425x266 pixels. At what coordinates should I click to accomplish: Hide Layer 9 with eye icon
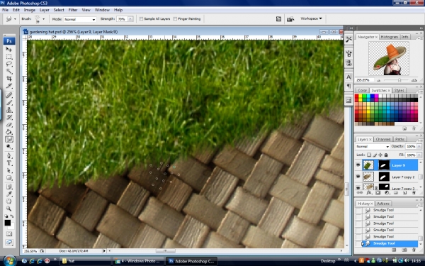[358, 165]
